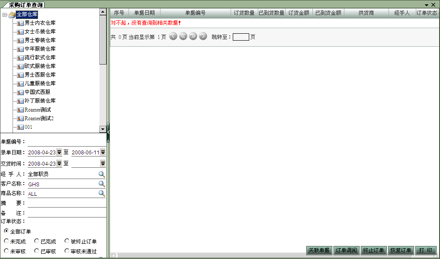The image size is (440, 259).
Task: Click the 补丁服装仓库 warehouse icon
Action: click(20, 101)
